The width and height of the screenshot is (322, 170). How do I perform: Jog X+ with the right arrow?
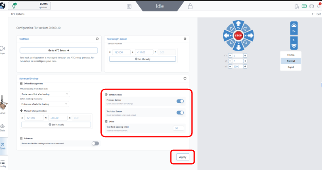pos(249,36)
